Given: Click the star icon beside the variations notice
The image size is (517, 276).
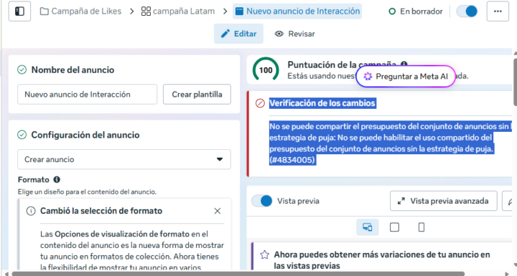Looking at the screenshot, I should point(264,254).
